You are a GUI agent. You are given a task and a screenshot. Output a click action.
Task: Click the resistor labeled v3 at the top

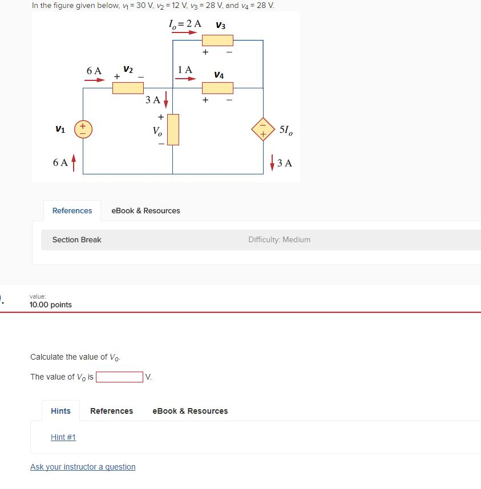[x=217, y=40]
